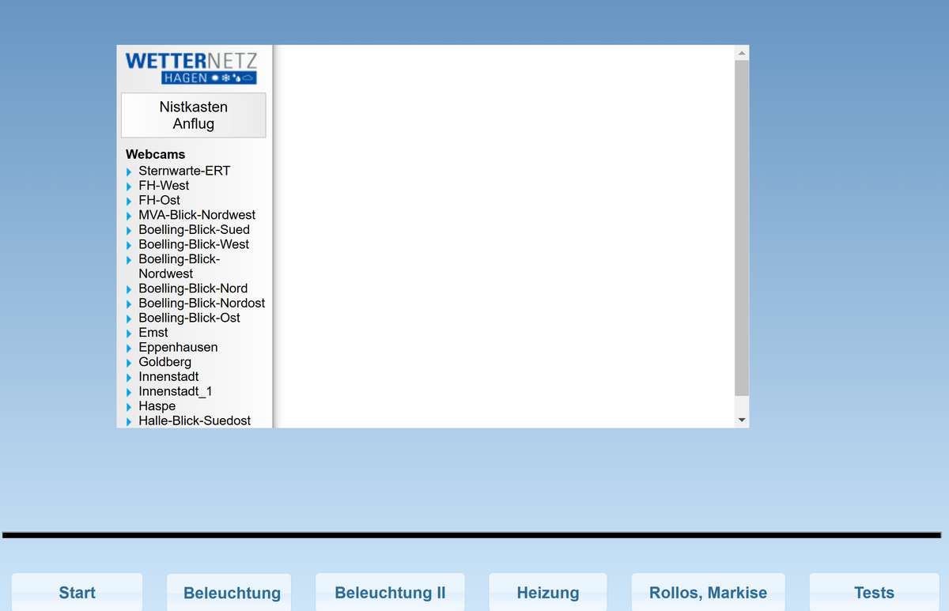The height and width of the screenshot is (611, 949).
Task: Select the Emst webcam
Action: 153,333
